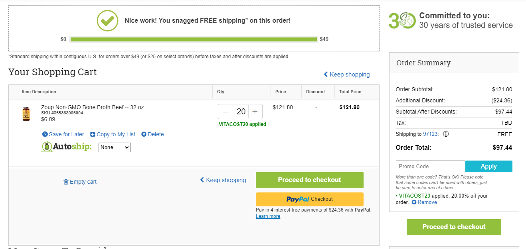The height and width of the screenshot is (249, 526).
Task: Open the Autoship frequency dropdown
Action: 115,147
